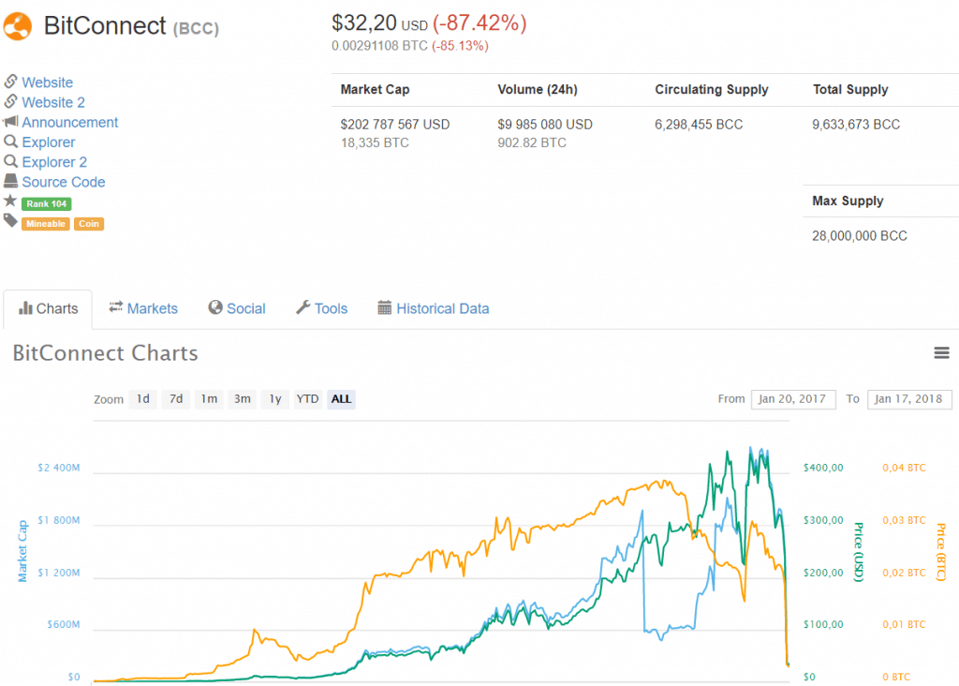The image size is (959, 686).
Task: Click the megaphone icon beside Announcement
Action: point(10,121)
